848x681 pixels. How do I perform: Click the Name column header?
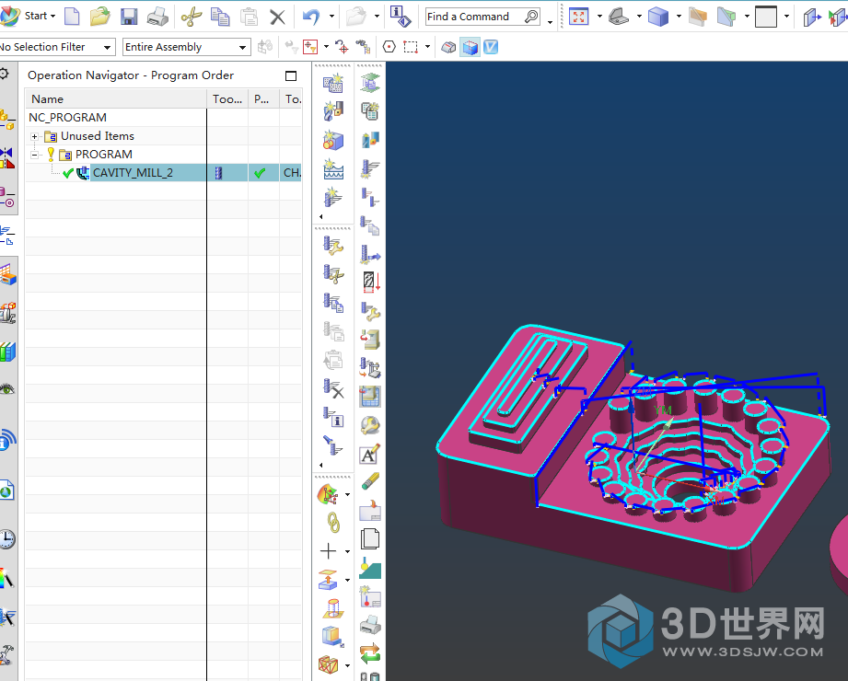48,98
